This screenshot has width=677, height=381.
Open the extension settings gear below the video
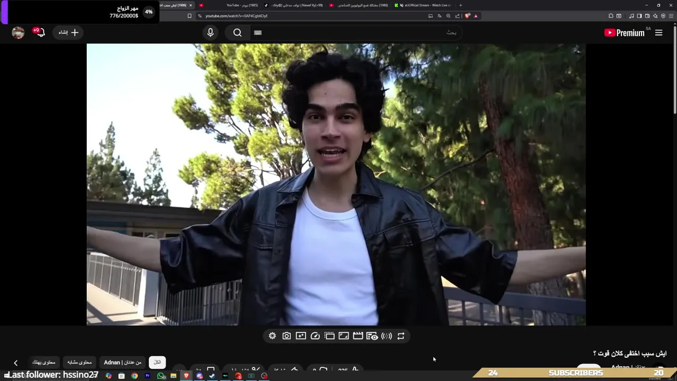point(272,336)
